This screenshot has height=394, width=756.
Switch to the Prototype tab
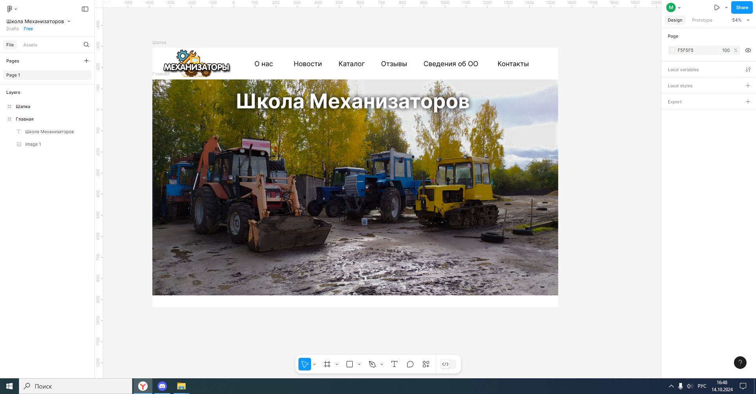point(702,20)
